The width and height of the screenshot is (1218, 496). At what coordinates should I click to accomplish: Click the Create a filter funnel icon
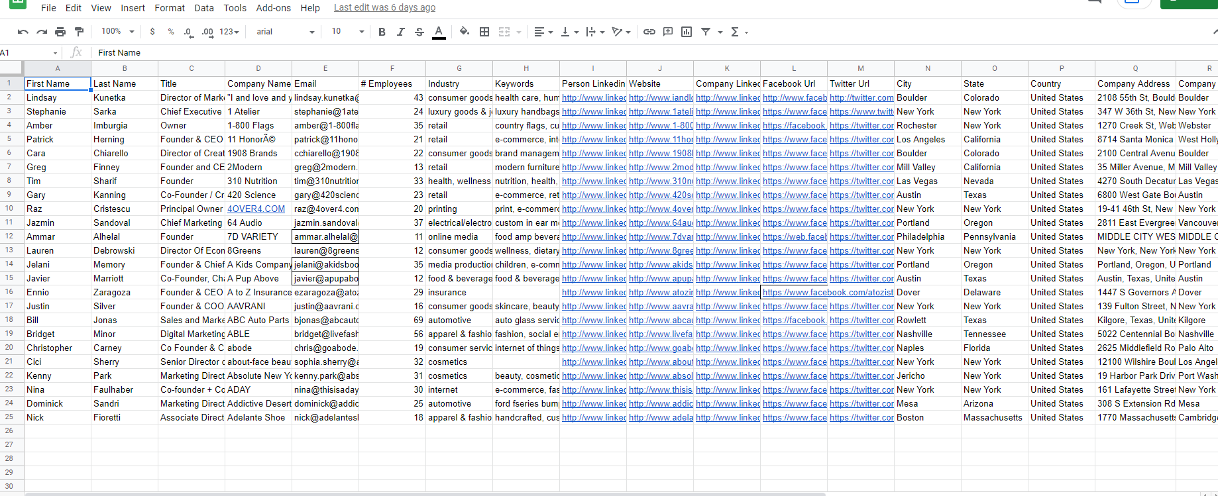point(706,32)
